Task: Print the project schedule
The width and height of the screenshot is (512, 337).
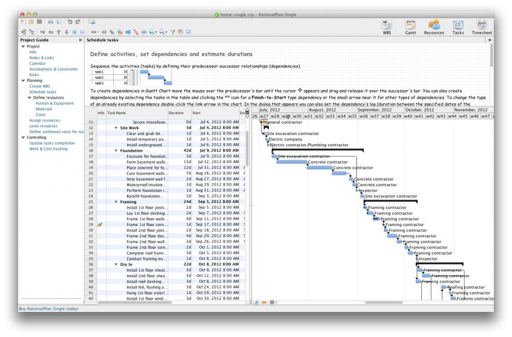Action: 50,21
